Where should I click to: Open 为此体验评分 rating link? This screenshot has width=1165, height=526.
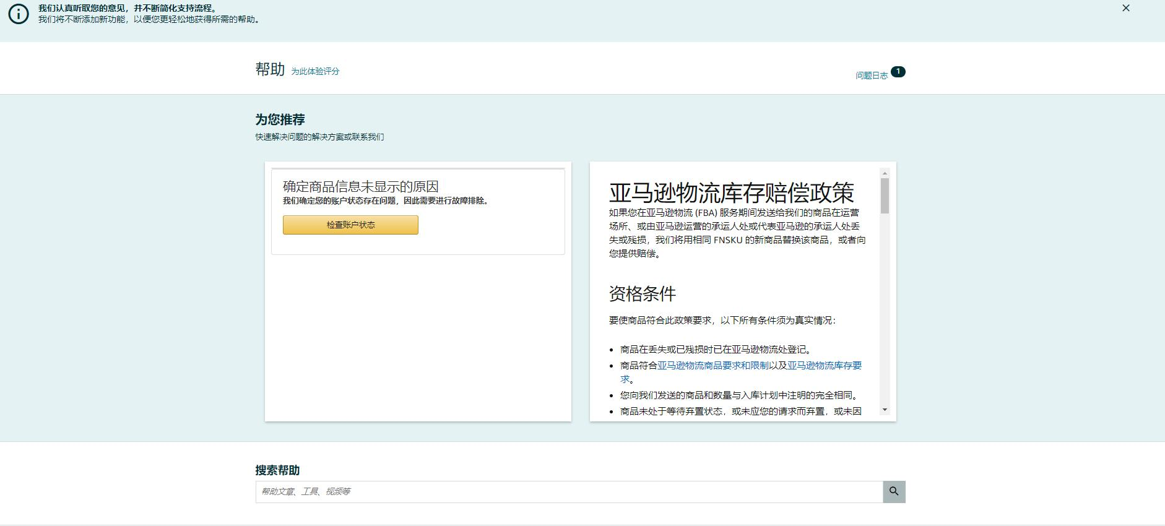pos(315,71)
